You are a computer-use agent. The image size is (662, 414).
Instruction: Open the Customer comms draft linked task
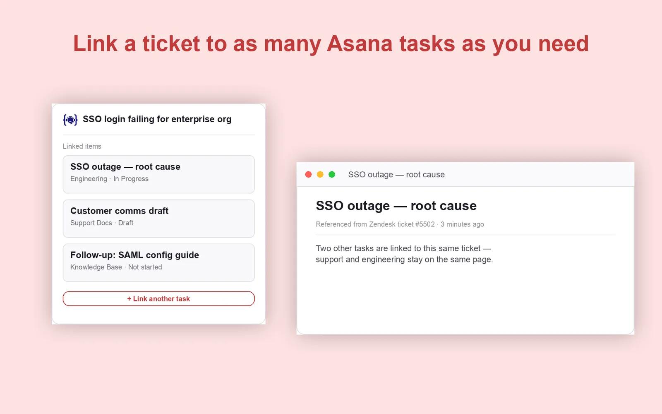(158, 219)
